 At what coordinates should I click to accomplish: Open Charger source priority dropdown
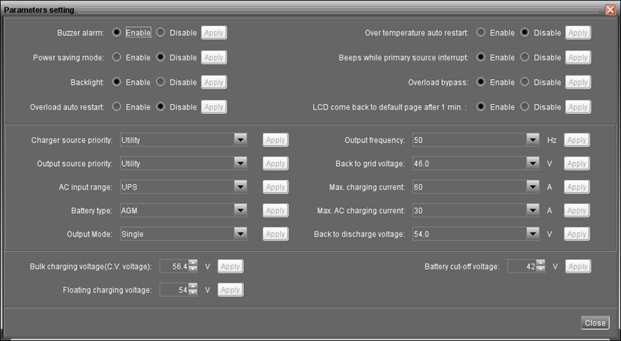240,140
